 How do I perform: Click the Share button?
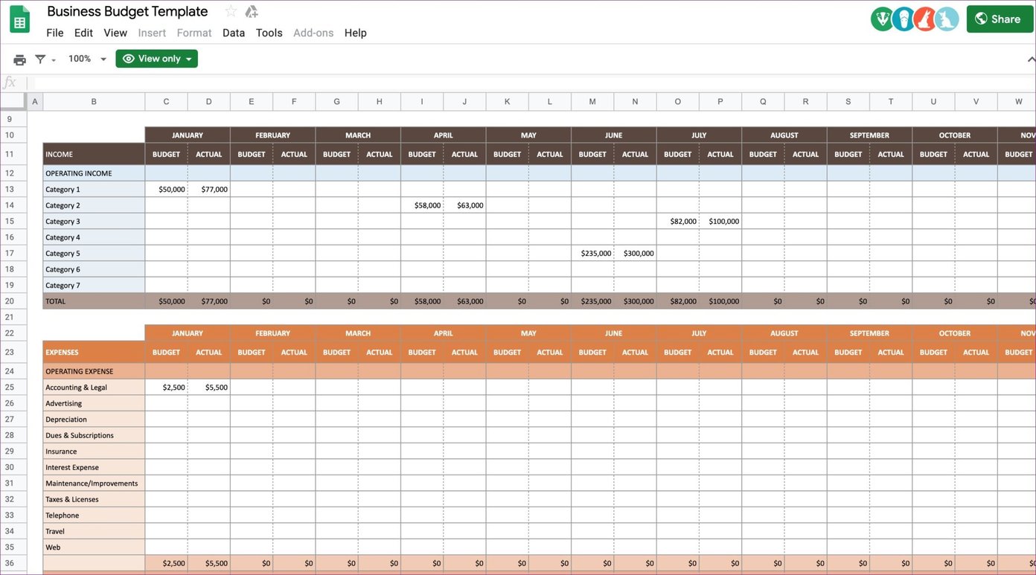coord(1000,19)
